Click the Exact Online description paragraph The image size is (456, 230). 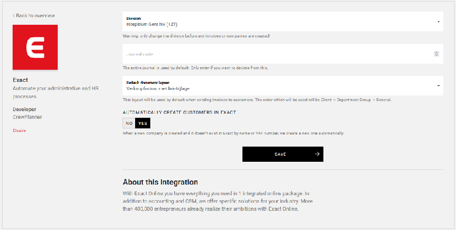[218, 201]
